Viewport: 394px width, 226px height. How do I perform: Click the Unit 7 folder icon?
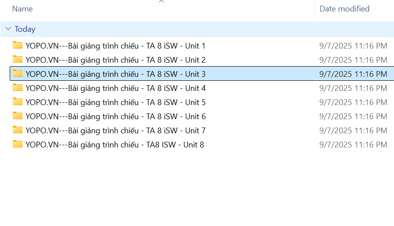(x=18, y=130)
